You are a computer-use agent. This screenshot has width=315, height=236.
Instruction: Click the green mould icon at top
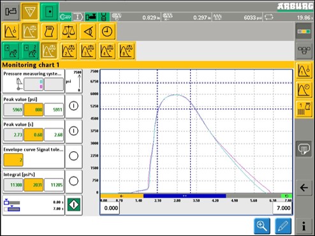pyautogui.click(x=49, y=11)
